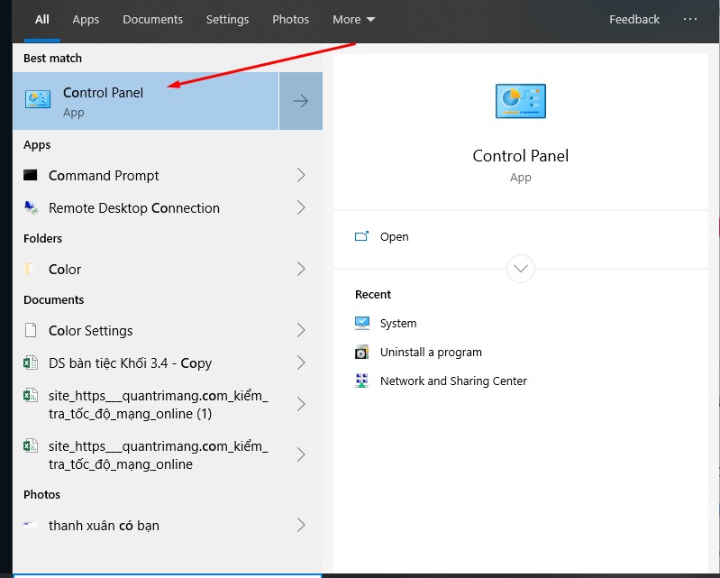
Task: Select the Settings search filter tab
Action: [227, 19]
